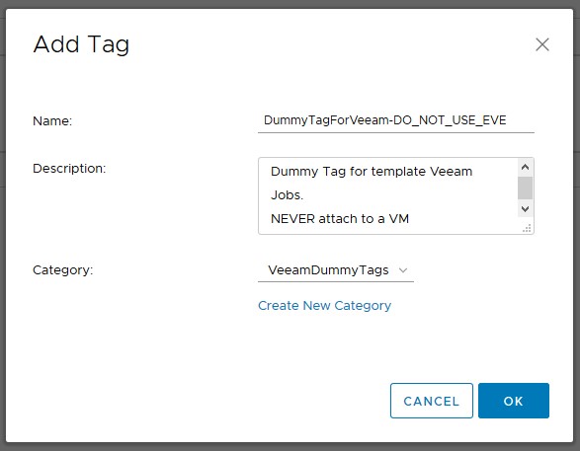Confirm the new tag with OK

(x=514, y=401)
